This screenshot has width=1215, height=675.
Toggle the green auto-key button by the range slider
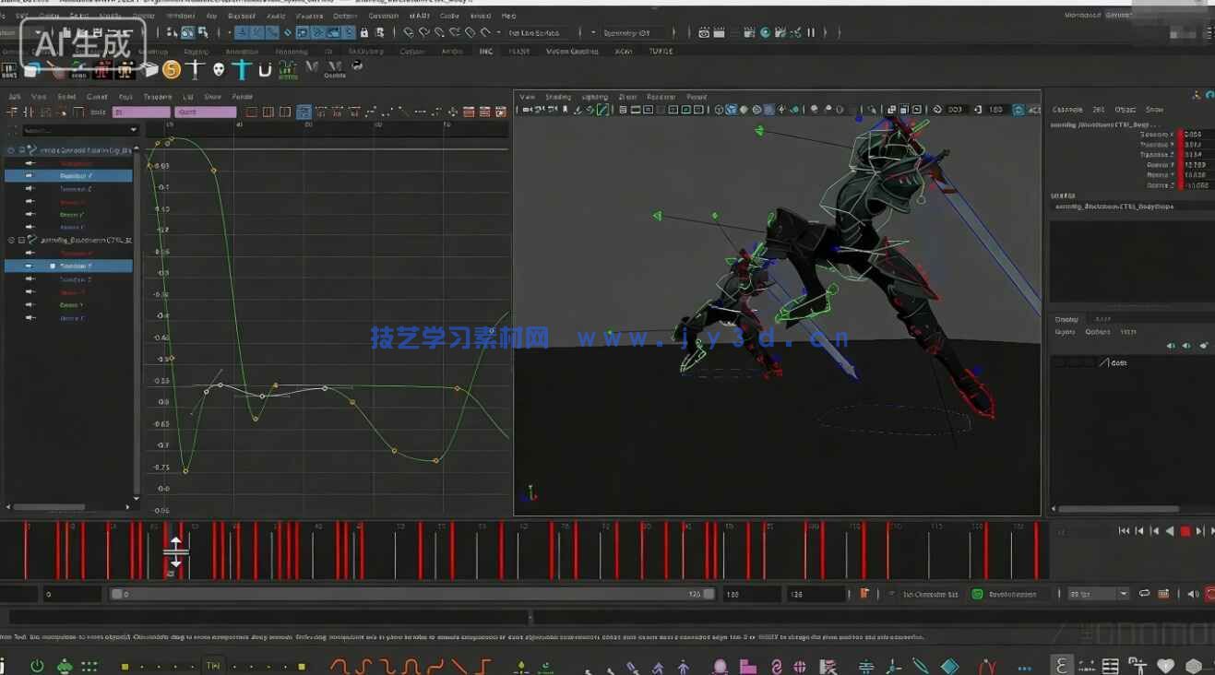(x=977, y=595)
